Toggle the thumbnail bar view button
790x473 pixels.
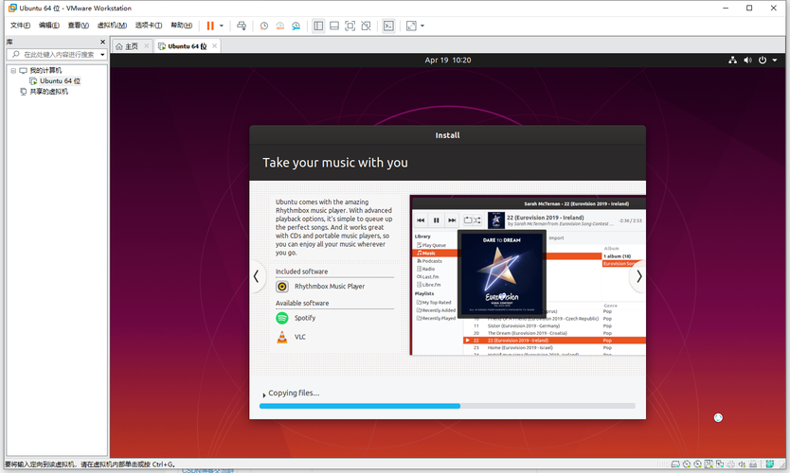(x=334, y=26)
